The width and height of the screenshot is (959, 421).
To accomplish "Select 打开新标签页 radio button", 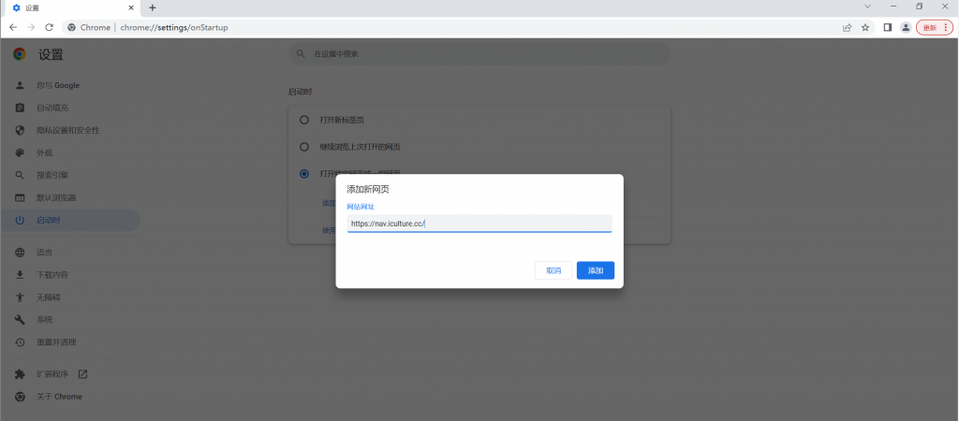I will [x=304, y=120].
